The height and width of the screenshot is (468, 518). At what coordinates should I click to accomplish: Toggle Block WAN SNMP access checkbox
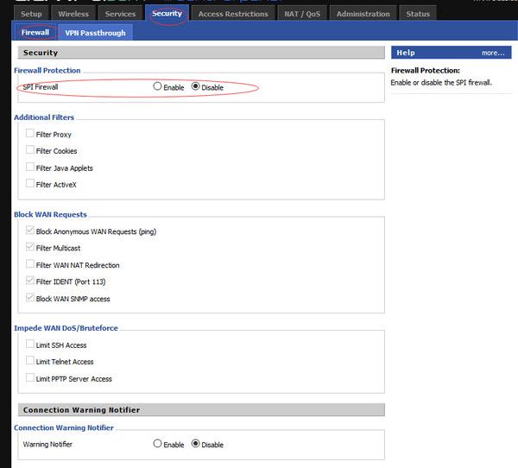click(x=30, y=298)
